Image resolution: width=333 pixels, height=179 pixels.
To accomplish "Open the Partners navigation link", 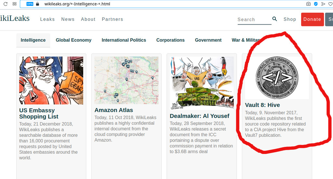I will click(x=113, y=19).
